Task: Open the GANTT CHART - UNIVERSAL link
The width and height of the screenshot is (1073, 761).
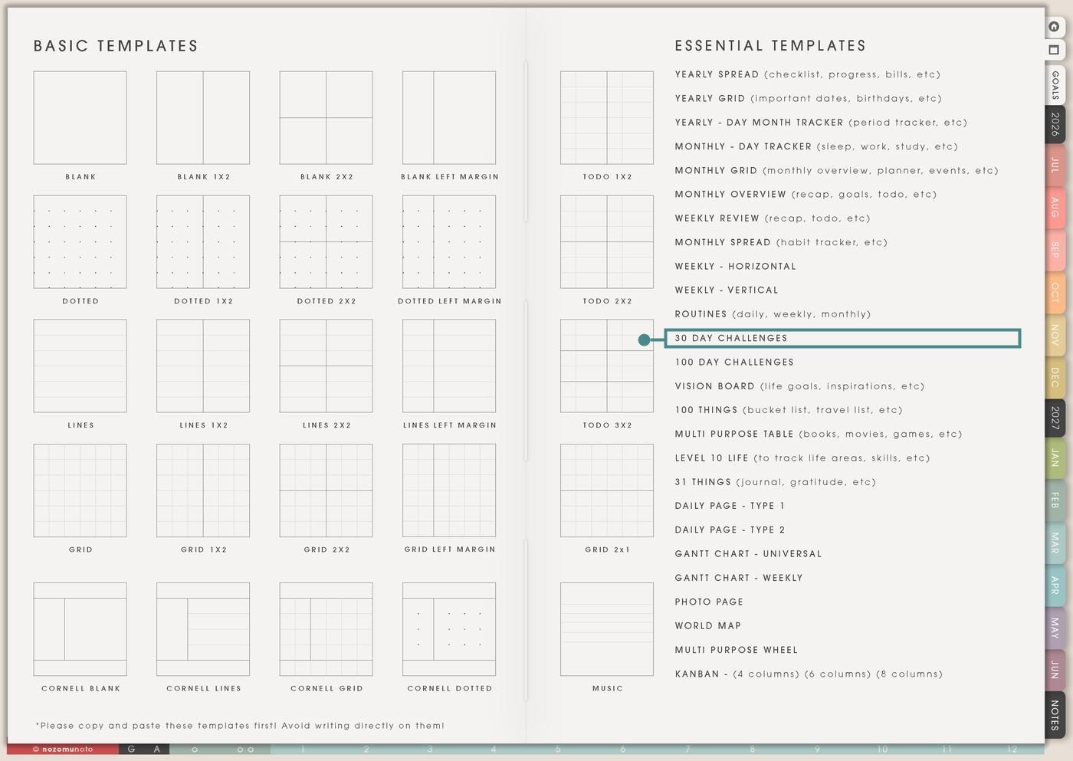Action: tap(748, 553)
